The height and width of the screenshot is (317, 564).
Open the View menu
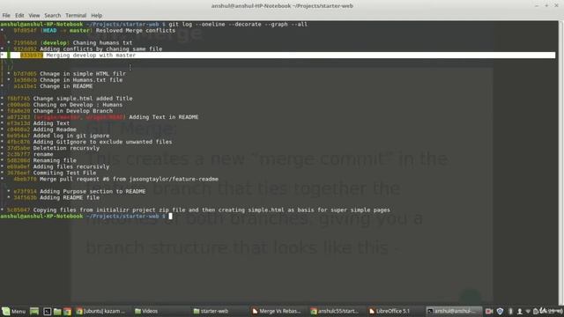(x=34, y=16)
